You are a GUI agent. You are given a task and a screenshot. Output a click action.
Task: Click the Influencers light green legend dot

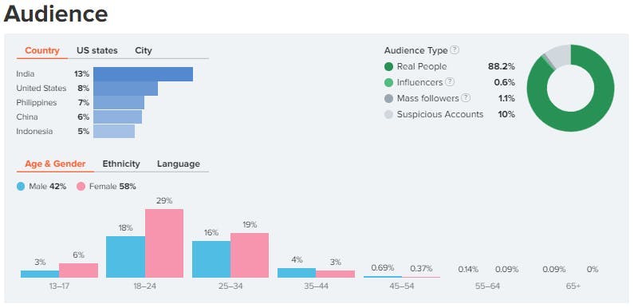388,82
